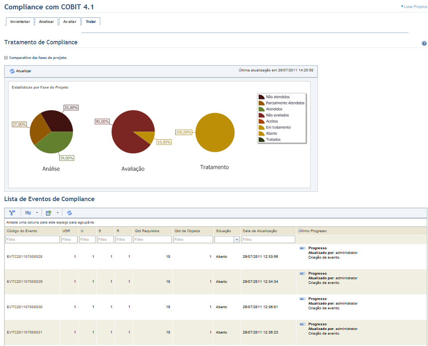Click the USR filter field
This screenshot has height=346, width=428.
70,239
